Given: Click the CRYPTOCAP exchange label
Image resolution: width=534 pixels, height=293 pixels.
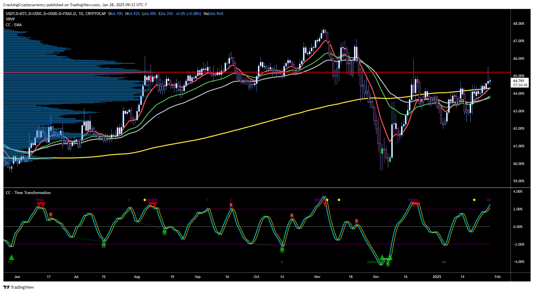Looking at the screenshot, I should point(96,14).
